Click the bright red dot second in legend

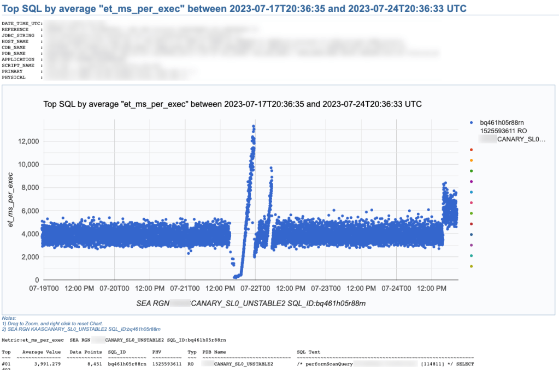471,150
